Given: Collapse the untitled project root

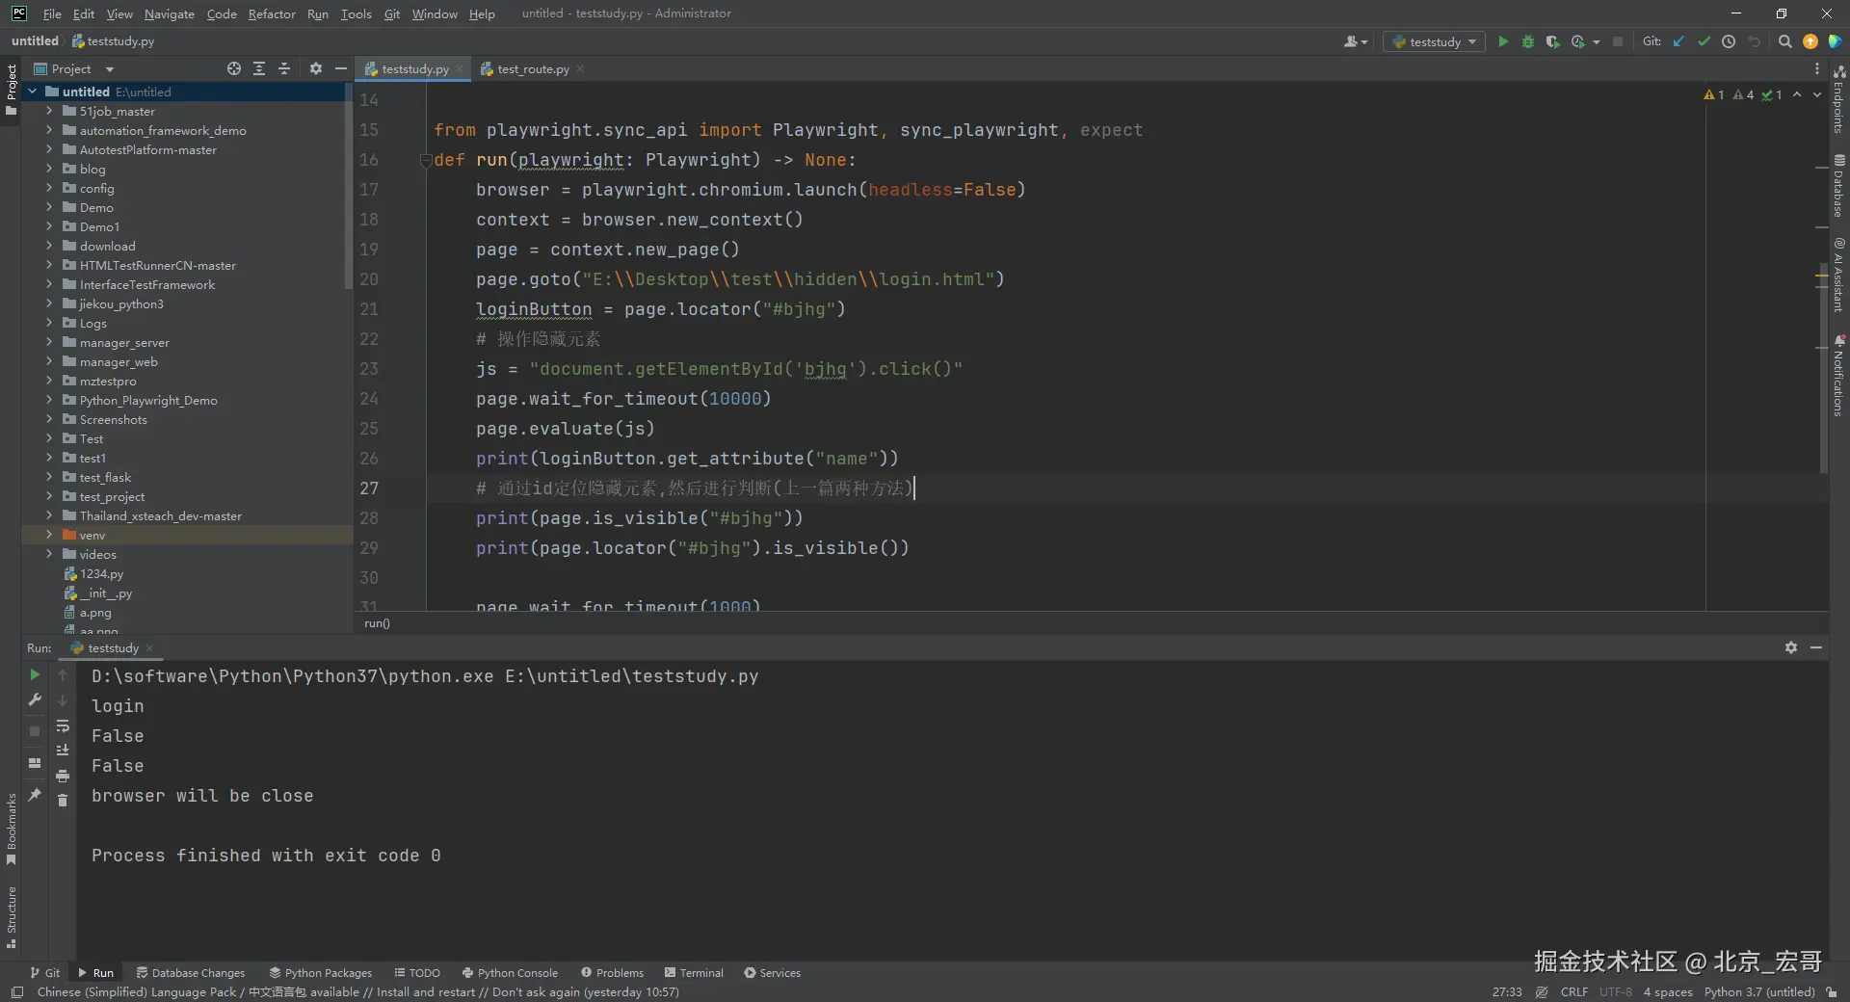Looking at the screenshot, I should [33, 92].
